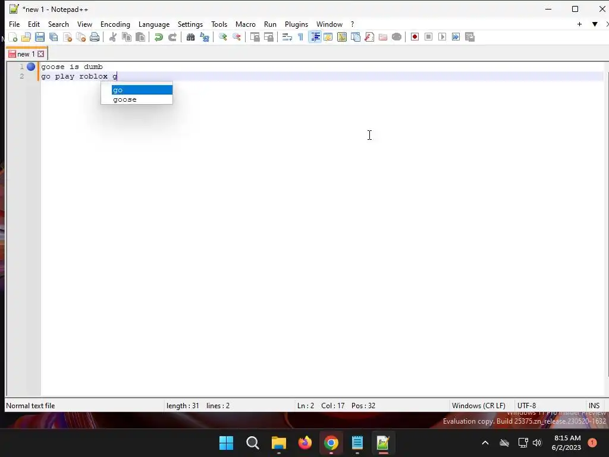Open the Language menu
The height and width of the screenshot is (457, 609).
click(x=154, y=24)
